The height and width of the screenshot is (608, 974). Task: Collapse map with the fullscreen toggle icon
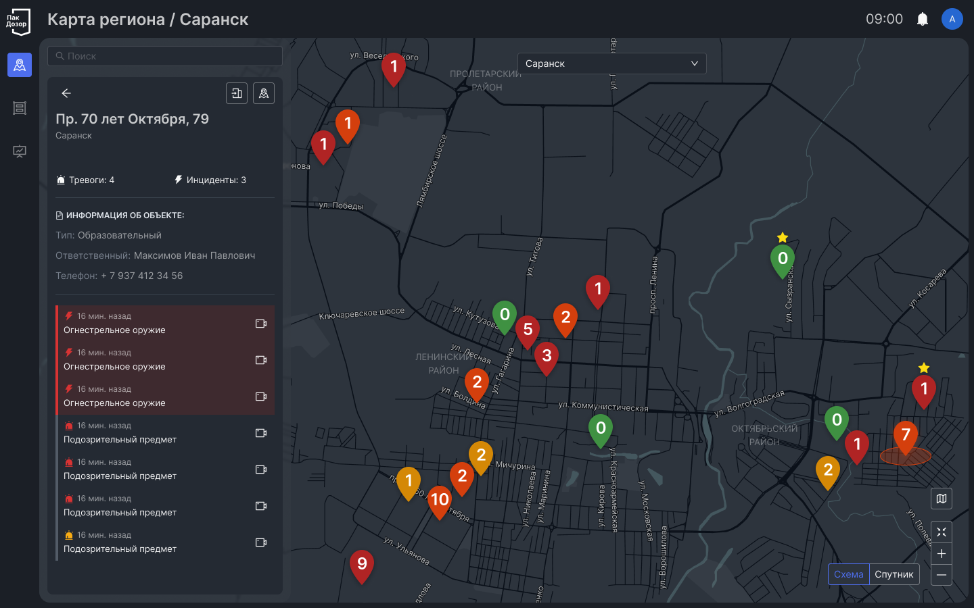pos(942,532)
